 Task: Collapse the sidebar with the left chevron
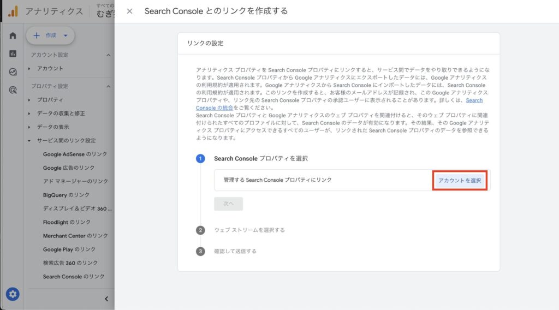(106, 299)
